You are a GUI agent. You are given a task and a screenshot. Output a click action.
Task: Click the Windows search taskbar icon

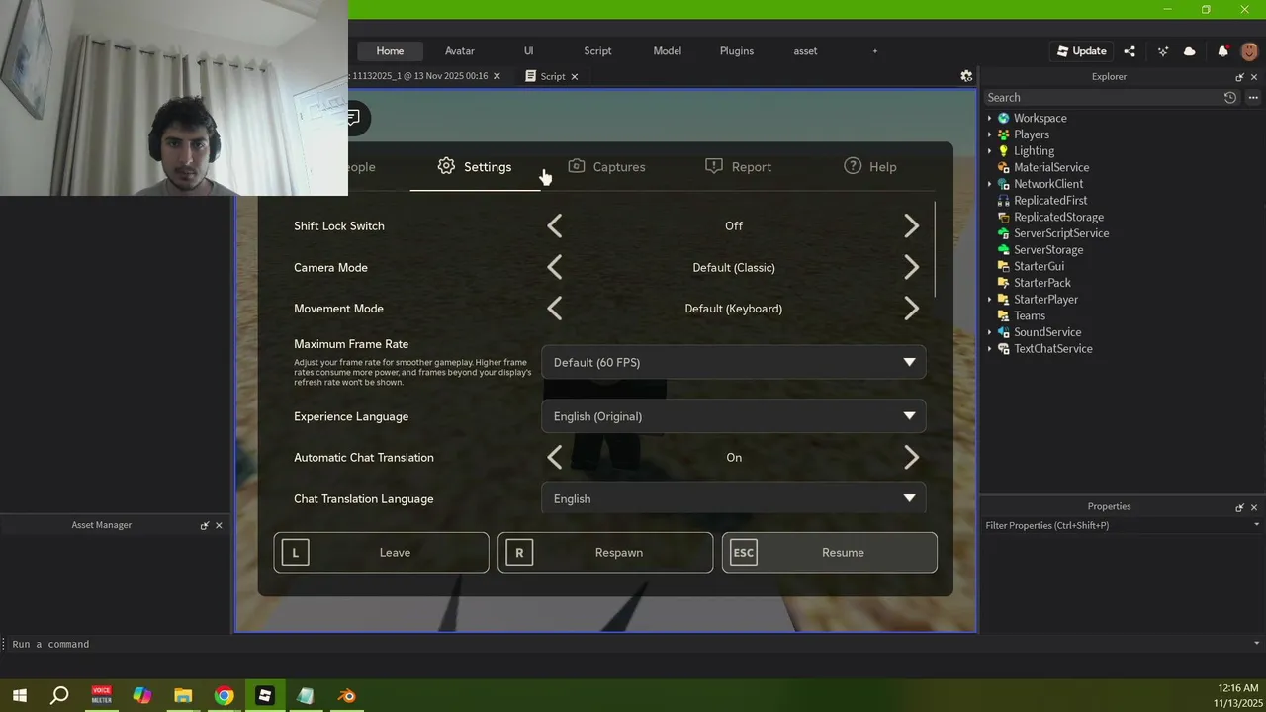pyautogui.click(x=59, y=696)
